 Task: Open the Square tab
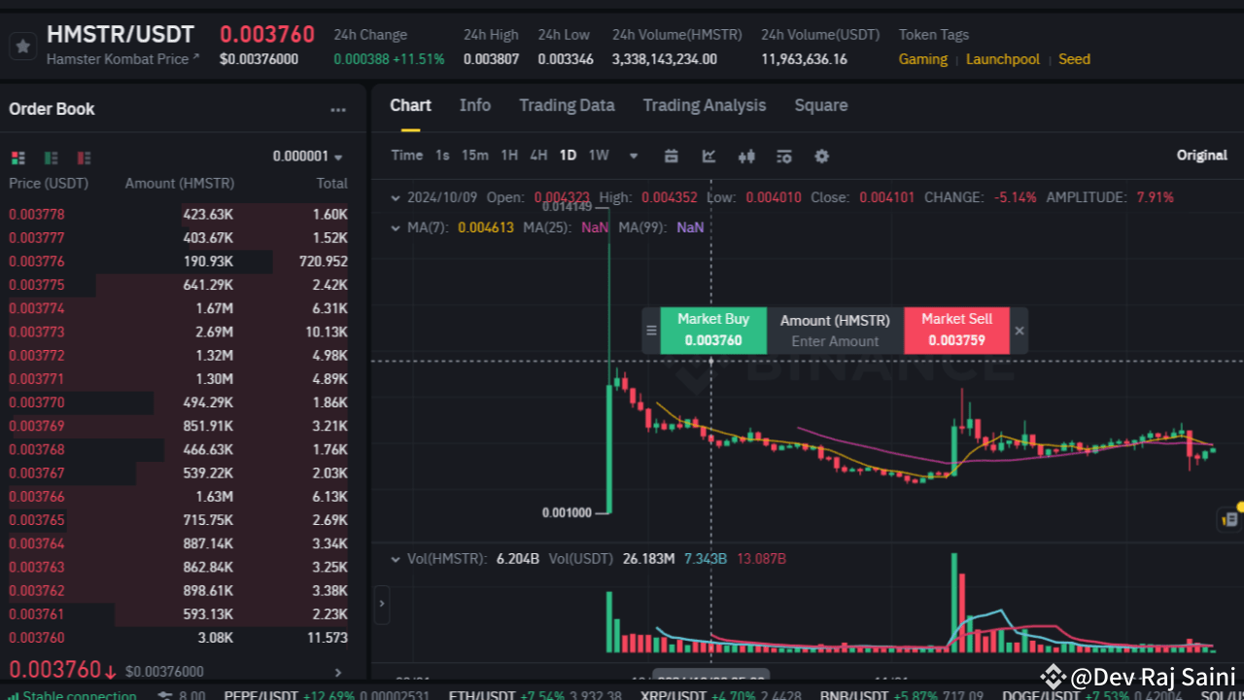click(x=821, y=105)
